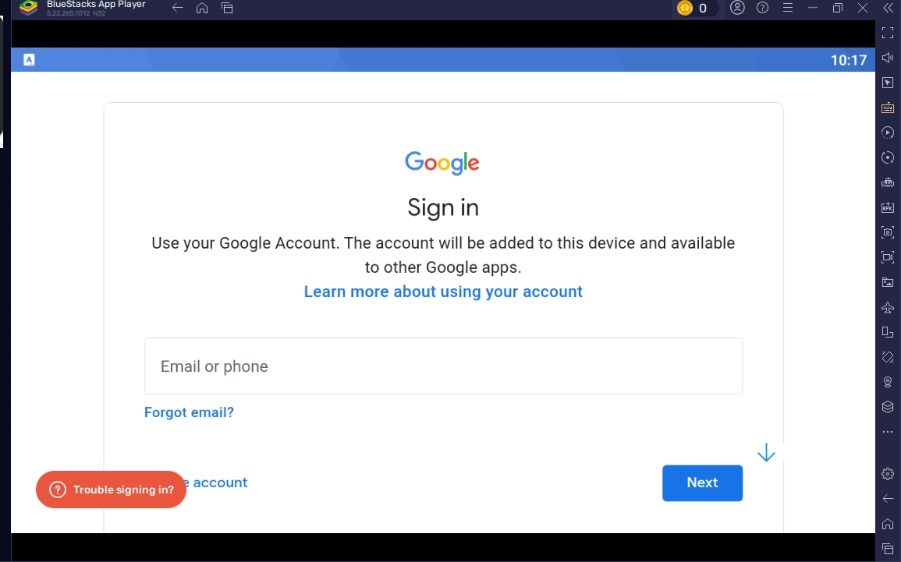Go to Android home from the title bar
This screenshot has height=562, width=901.
(x=202, y=8)
